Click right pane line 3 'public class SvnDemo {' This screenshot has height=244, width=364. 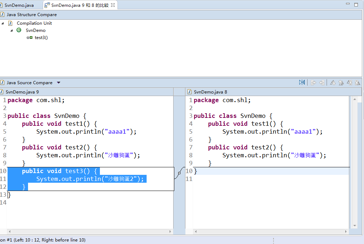233,116
